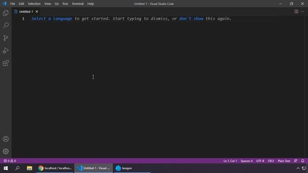The height and width of the screenshot is (173, 308).
Task: Click Ln 1, Col 1 in status bar
Action: point(230,161)
